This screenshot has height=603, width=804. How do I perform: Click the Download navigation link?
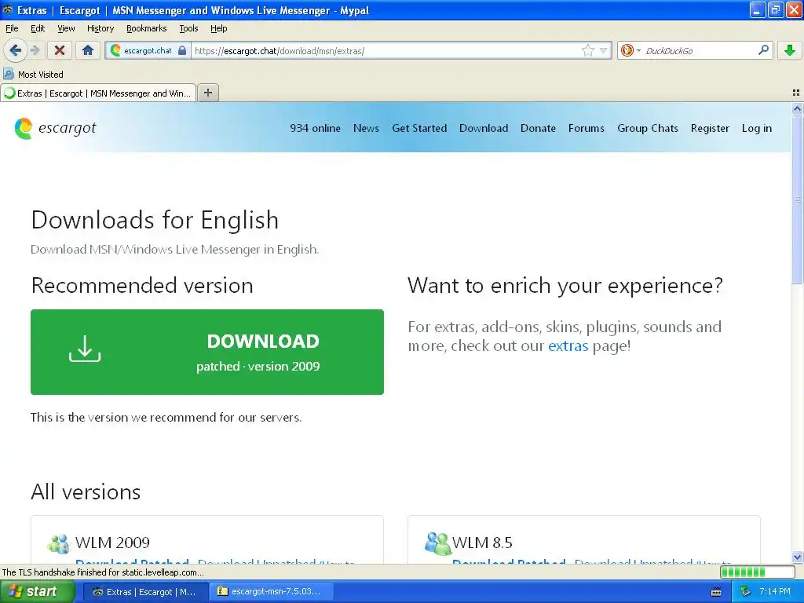(x=484, y=128)
